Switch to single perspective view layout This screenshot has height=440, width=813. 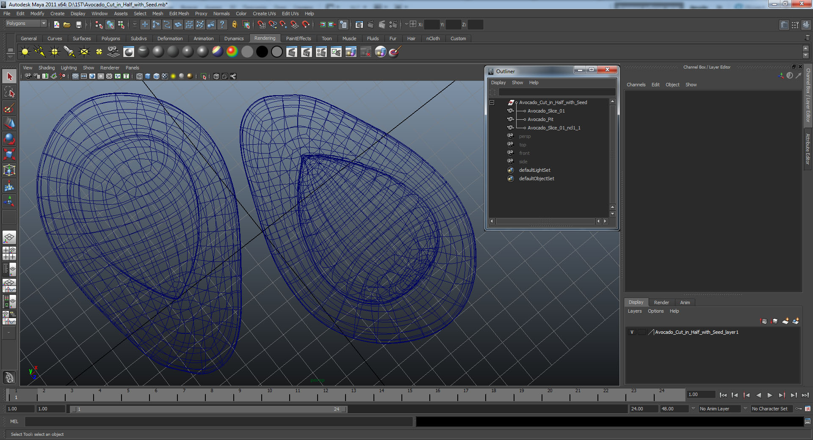click(9, 238)
